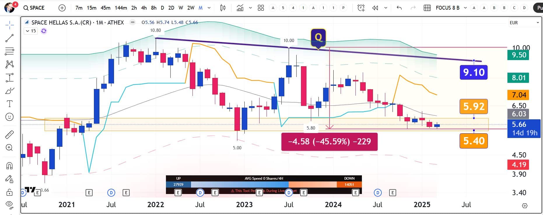543x215 pixels.
Task: Select the trend line drawing tool
Action: (9, 38)
